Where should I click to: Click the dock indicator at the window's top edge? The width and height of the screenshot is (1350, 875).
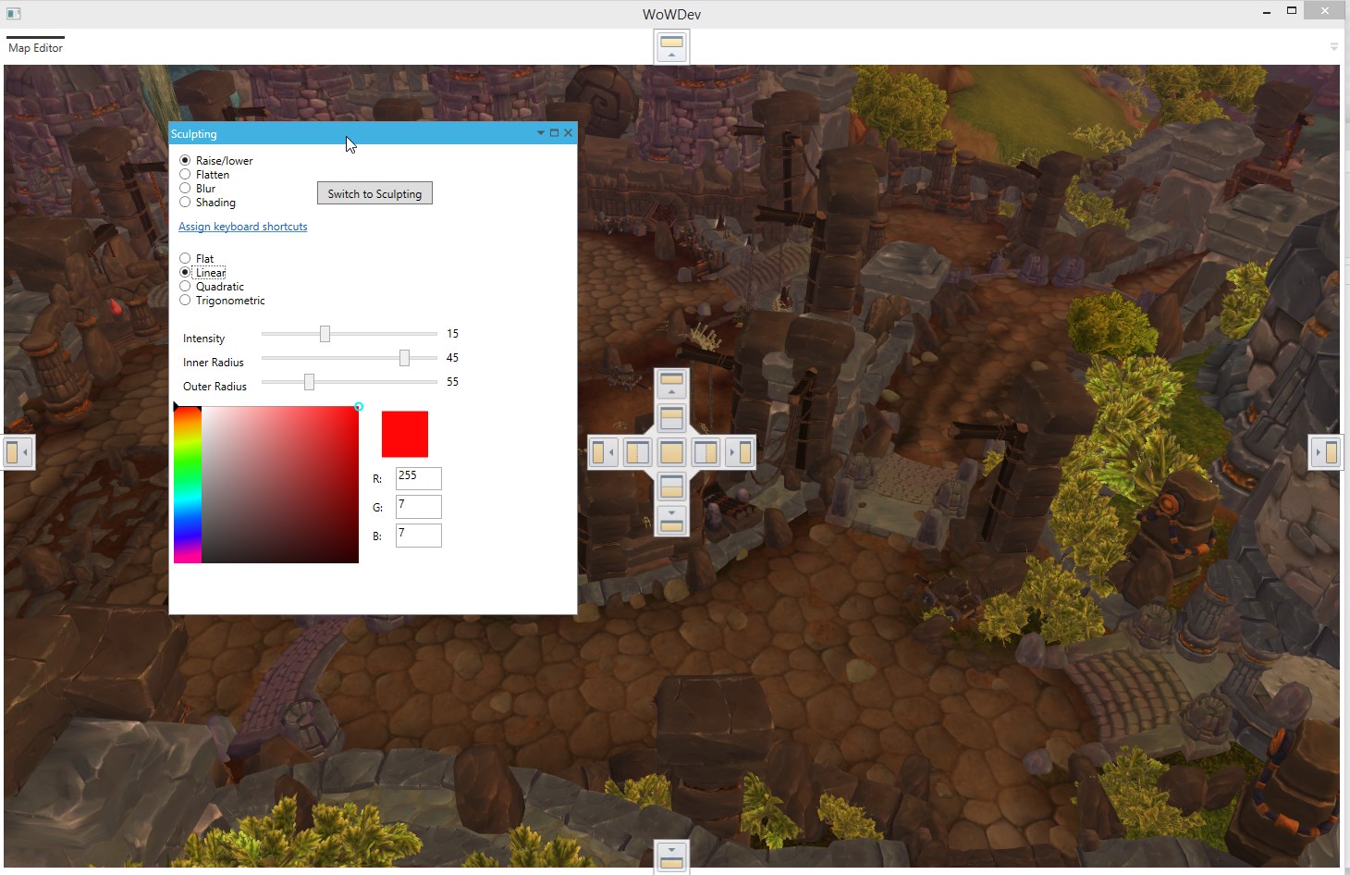coord(671,46)
